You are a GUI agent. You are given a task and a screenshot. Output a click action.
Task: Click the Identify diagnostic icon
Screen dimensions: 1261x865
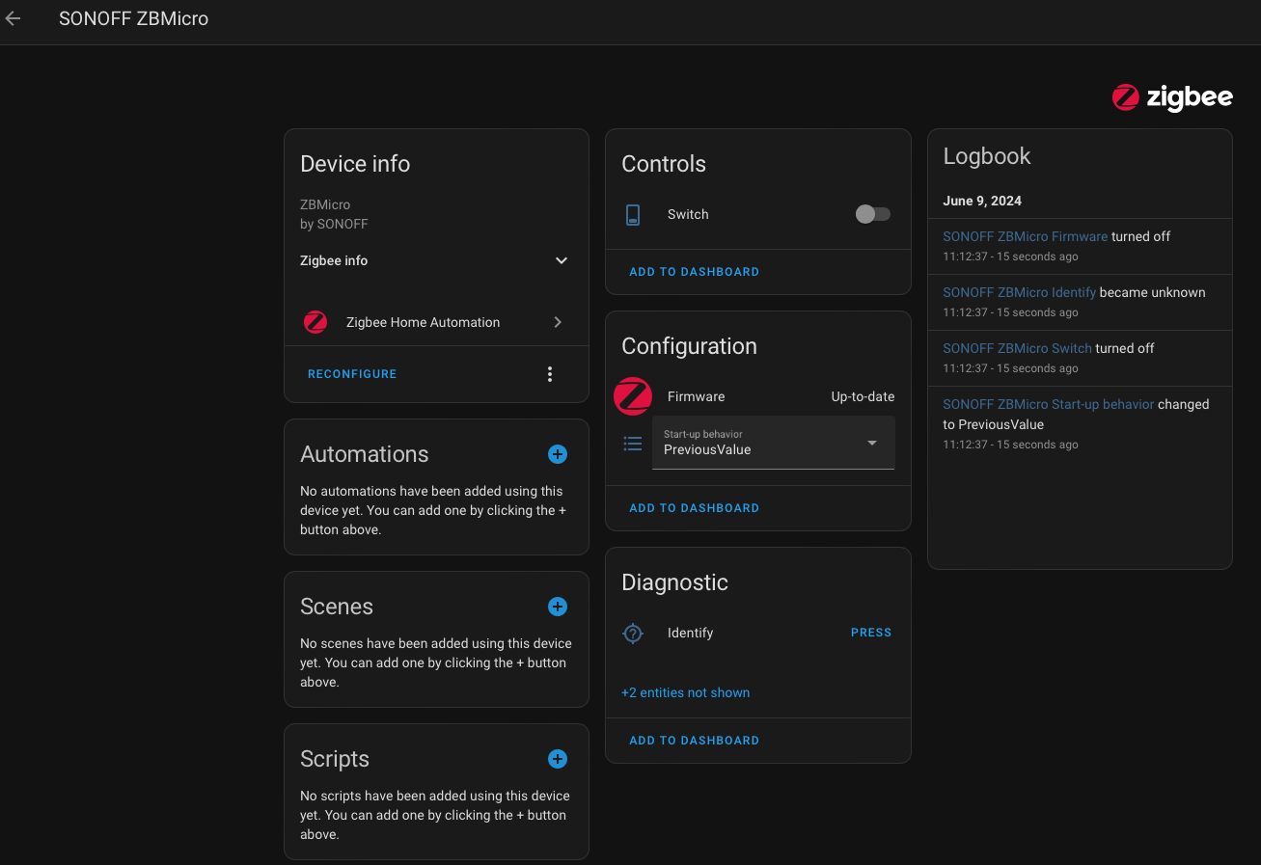(x=633, y=633)
